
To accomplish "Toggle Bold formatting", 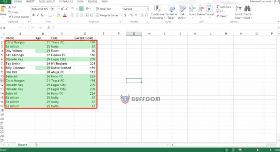I will [33, 15].
